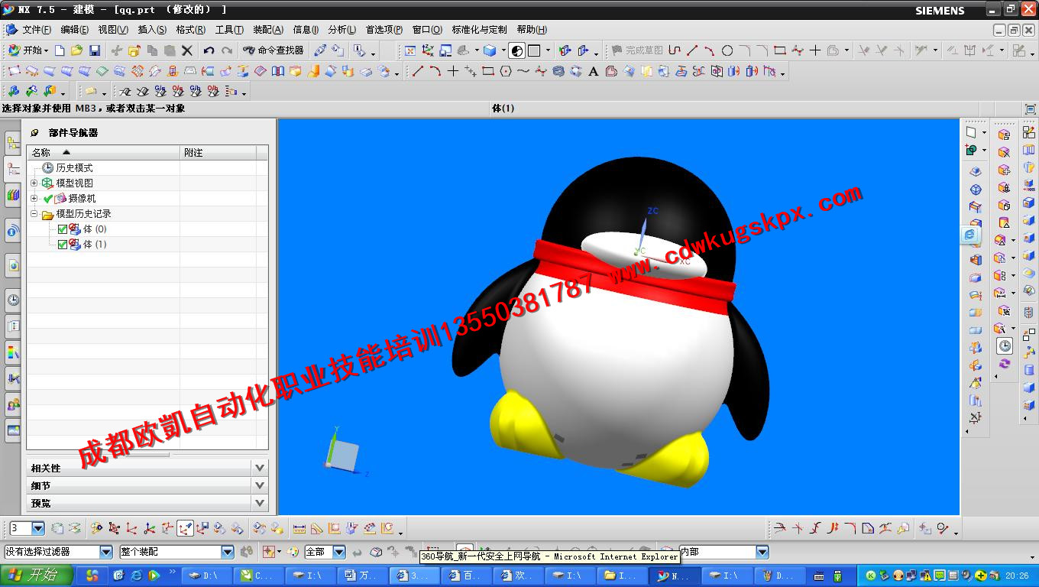The image size is (1039, 587).
Task: Open the 分析(L) menu
Action: click(x=341, y=30)
